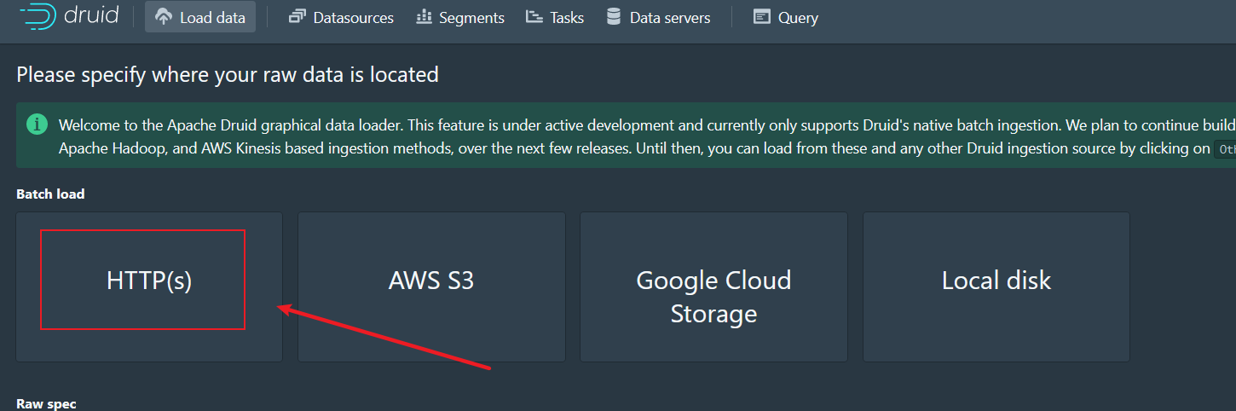
Task: Click the Segments bar chart icon
Action: pos(424,17)
